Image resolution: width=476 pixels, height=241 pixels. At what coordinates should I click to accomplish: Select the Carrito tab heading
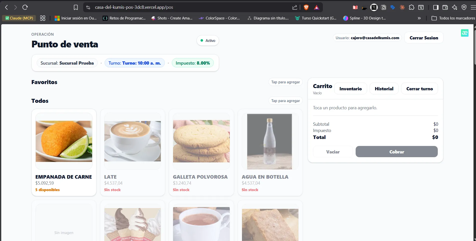[323, 86]
